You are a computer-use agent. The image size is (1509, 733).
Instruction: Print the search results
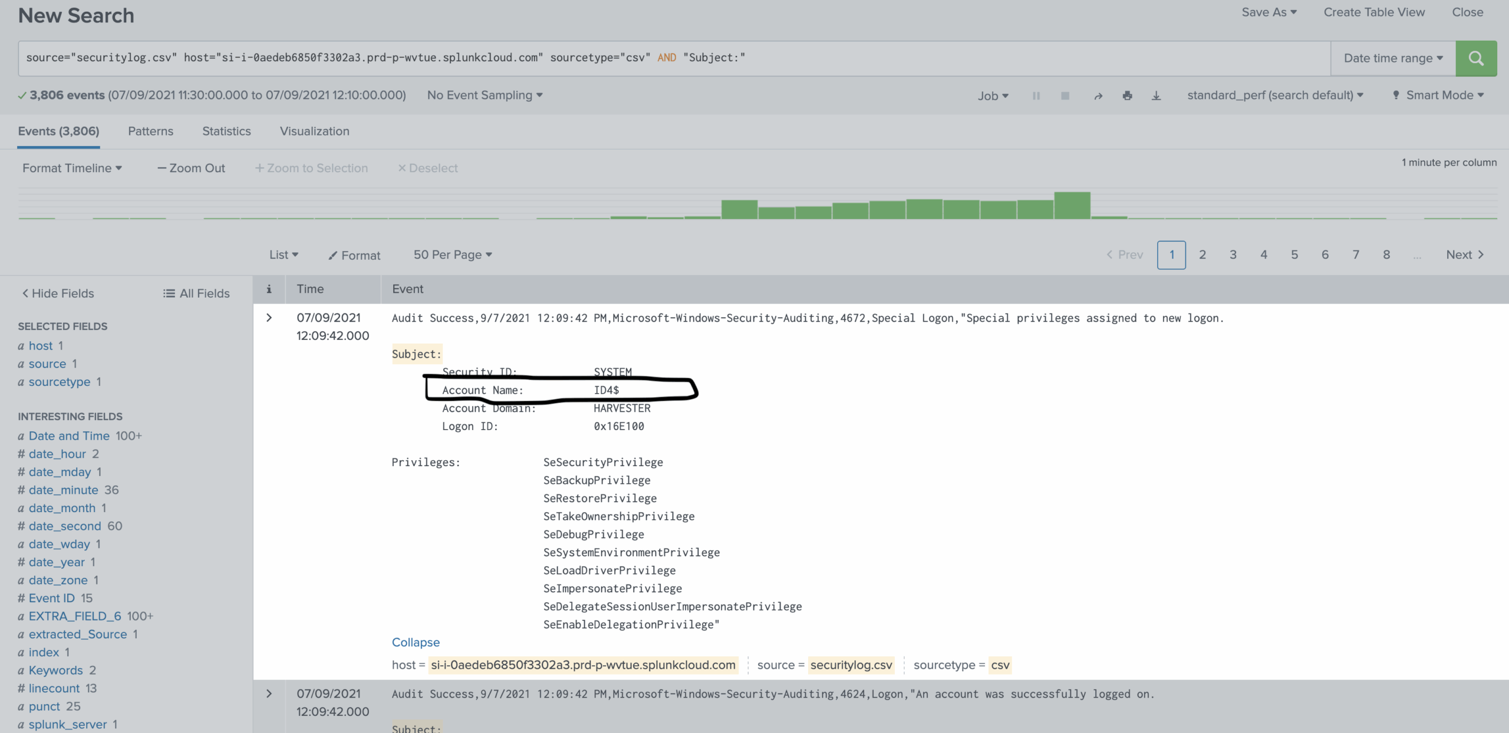tap(1127, 95)
